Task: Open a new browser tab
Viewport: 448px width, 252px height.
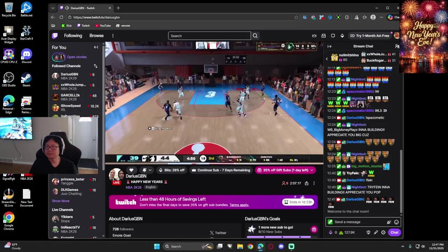Action: pyautogui.click(x=118, y=8)
